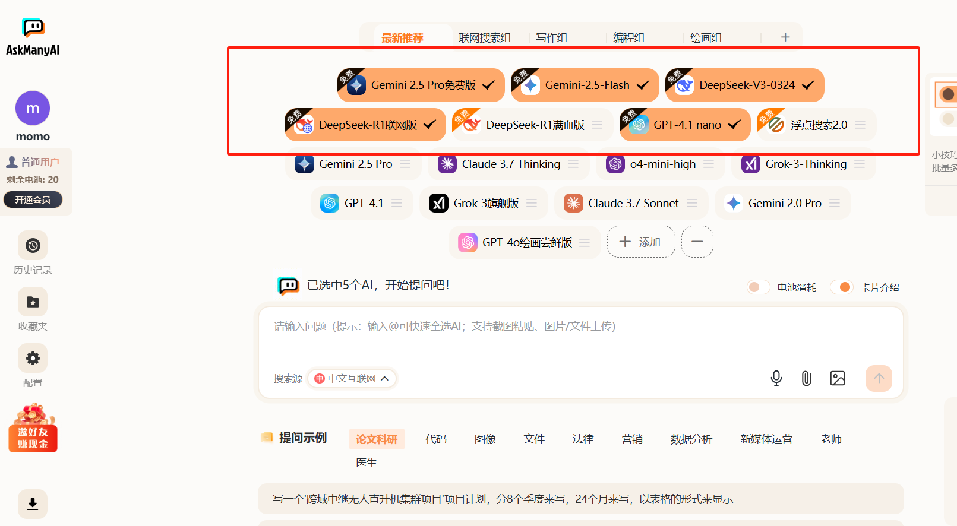Click the handle icon on Claude 3.7 Sonnet
This screenshot has width=957, height=526.
pyautogui.click(x=692, y=203)
